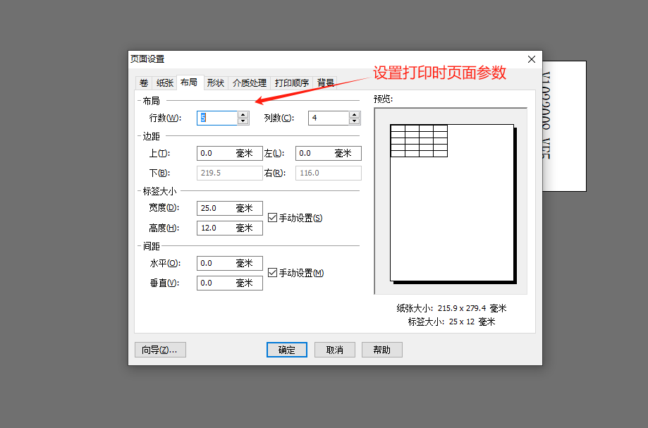
Task: Toggle 手动设置(S) label size checkbox
Action: (272, 218)
